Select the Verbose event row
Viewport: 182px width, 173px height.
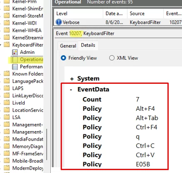(118, 22)
